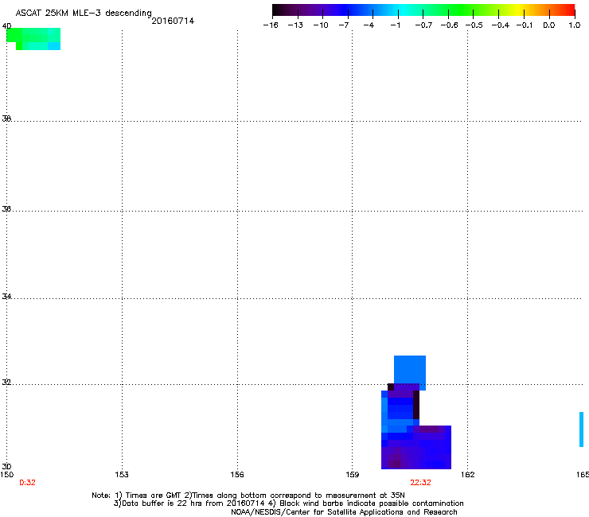The height and width of the screenshot is (517, 589).
Task: Select the -1 color scale label
Action: pyautogui.click(x=395, y=25)
